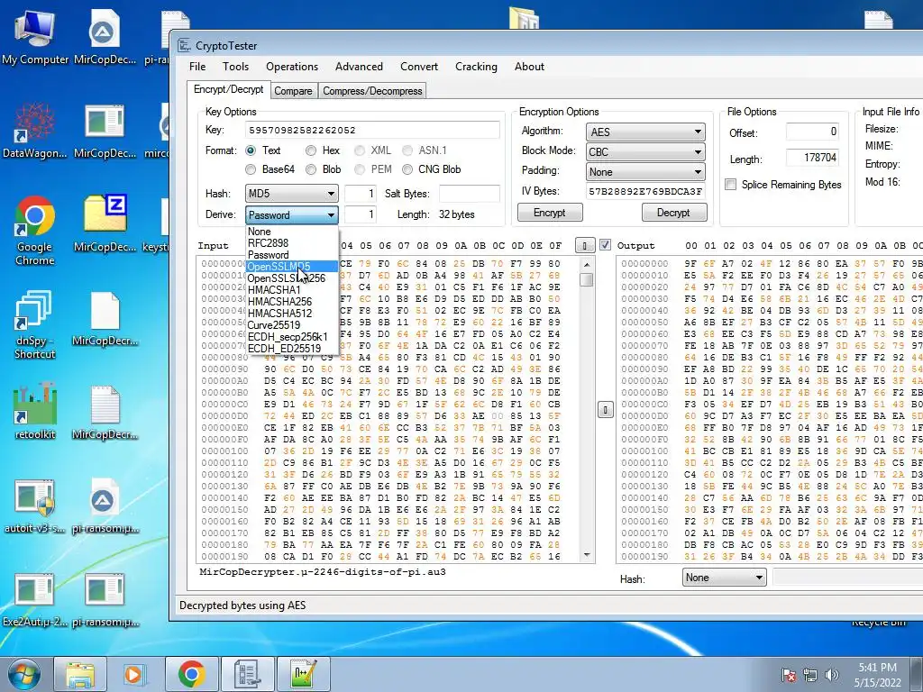
Task: Open Exe2Aut desktop icon
Action: click(x=35, y=600)
